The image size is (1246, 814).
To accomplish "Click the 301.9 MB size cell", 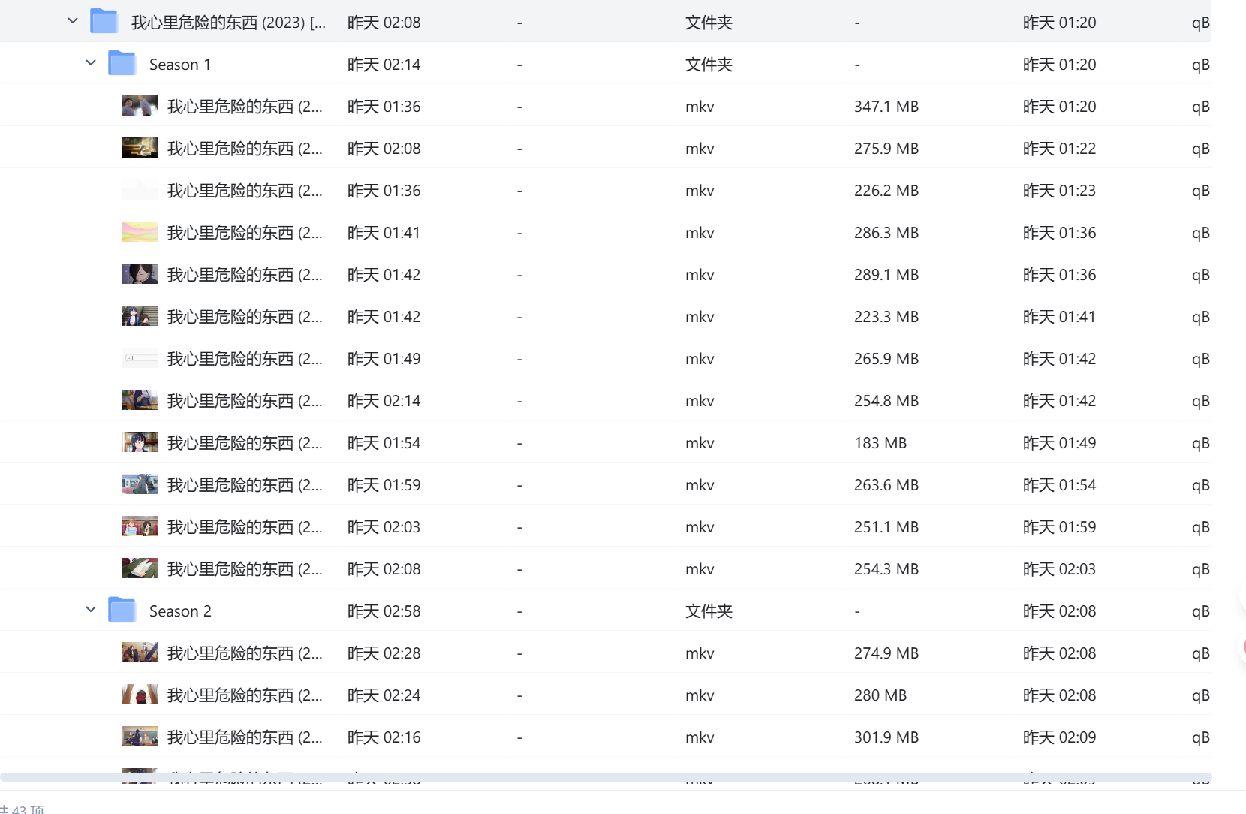I will pyautogui.click(x=886, y=737).
